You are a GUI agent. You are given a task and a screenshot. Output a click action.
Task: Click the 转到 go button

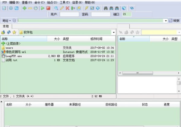click(174, 21)
